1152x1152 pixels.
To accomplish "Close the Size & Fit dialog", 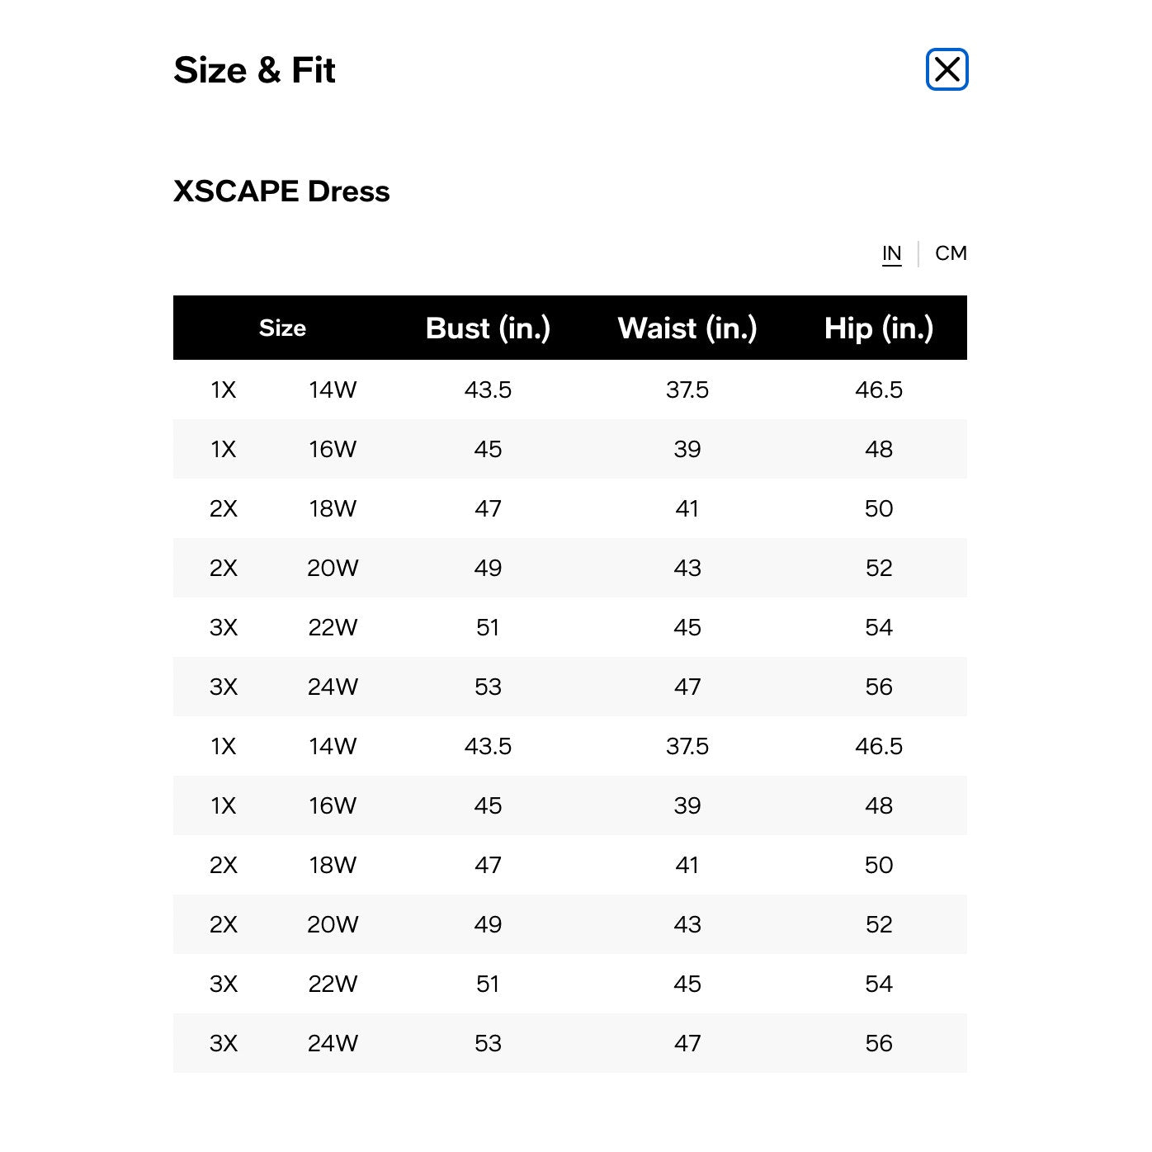I will point(947,69).
